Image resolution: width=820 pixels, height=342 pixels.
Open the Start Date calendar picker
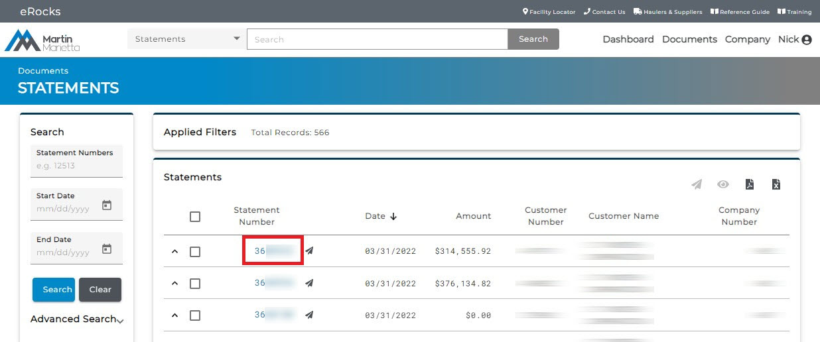point(107,205)
